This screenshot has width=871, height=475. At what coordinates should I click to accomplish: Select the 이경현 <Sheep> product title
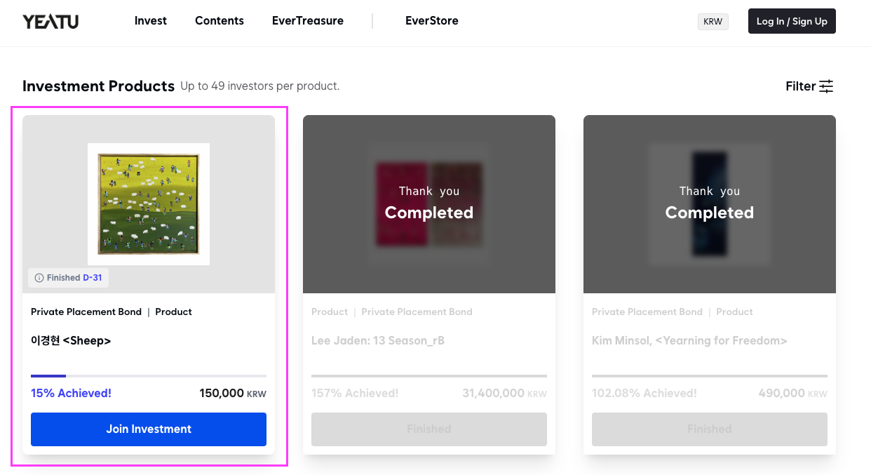click(x=71, y=341)
